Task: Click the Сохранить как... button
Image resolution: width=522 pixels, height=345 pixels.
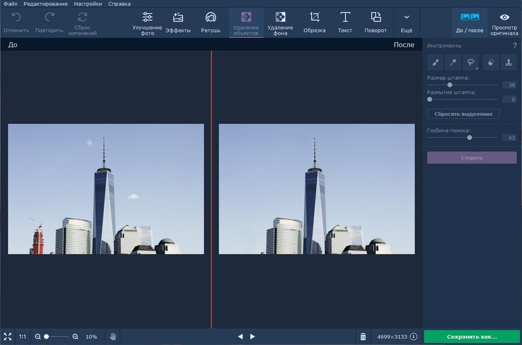Action: click(472, 336)
